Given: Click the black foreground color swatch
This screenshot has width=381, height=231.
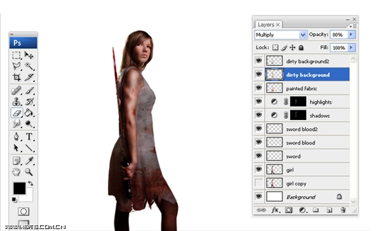Looking at the screenshot, I should pos(20,188).
